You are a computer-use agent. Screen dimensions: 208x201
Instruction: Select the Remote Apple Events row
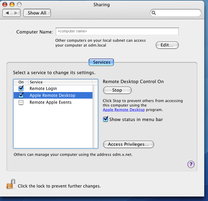(x=53, y=102)
